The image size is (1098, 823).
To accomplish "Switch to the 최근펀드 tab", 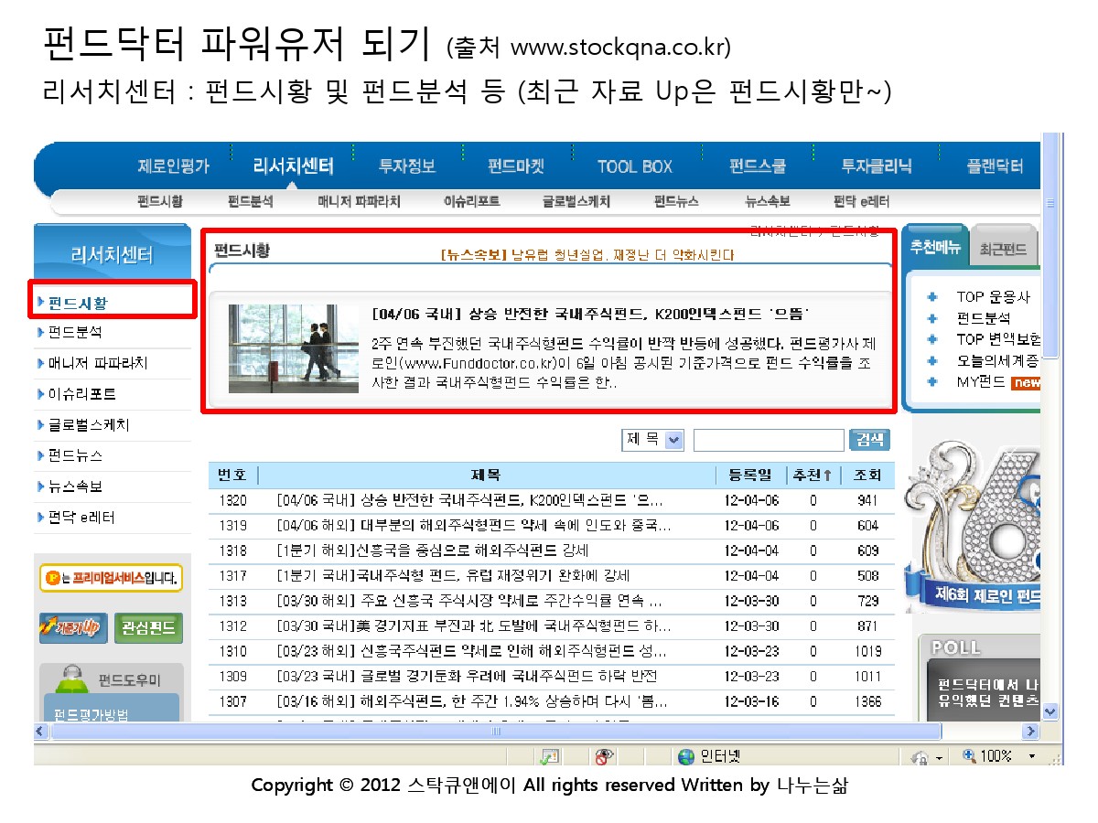I will [x=1003, y=249].
